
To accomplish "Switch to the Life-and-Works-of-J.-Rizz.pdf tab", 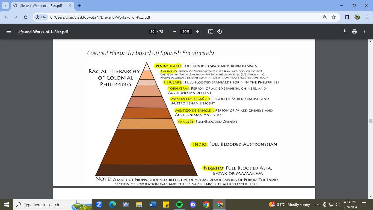I will pos(41,5).
